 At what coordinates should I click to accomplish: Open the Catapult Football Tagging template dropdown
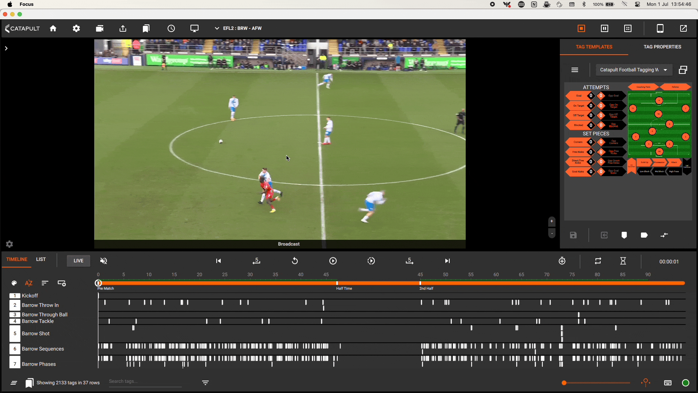(634, 70)
